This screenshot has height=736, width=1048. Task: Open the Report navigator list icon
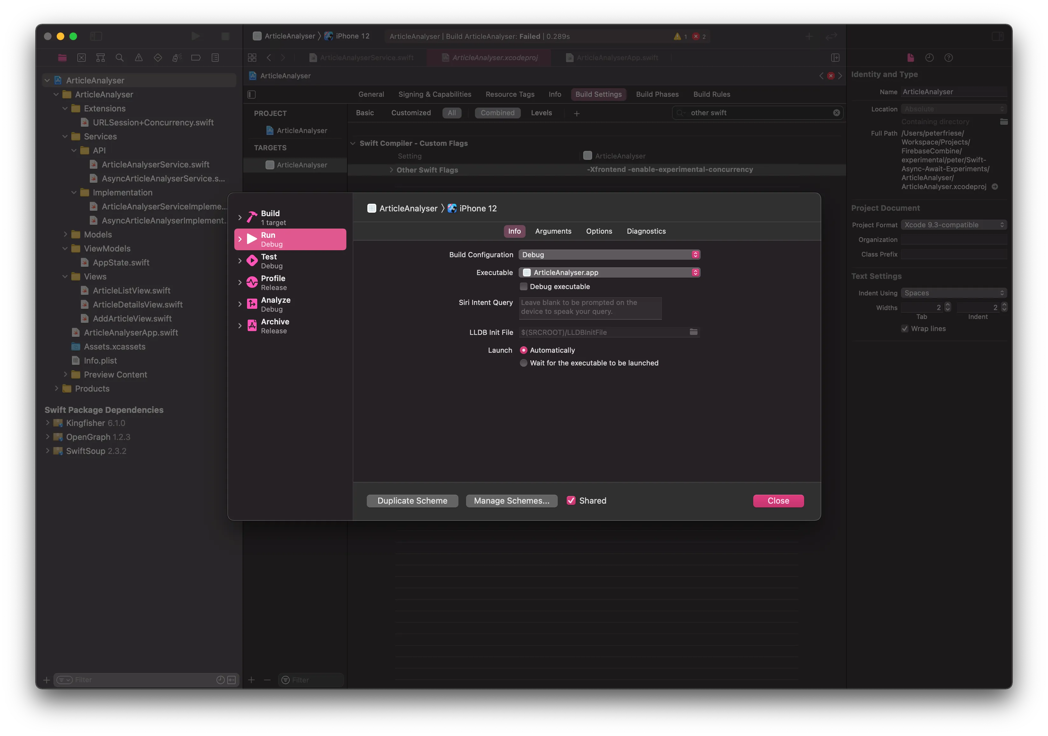(x=216, y=58)
